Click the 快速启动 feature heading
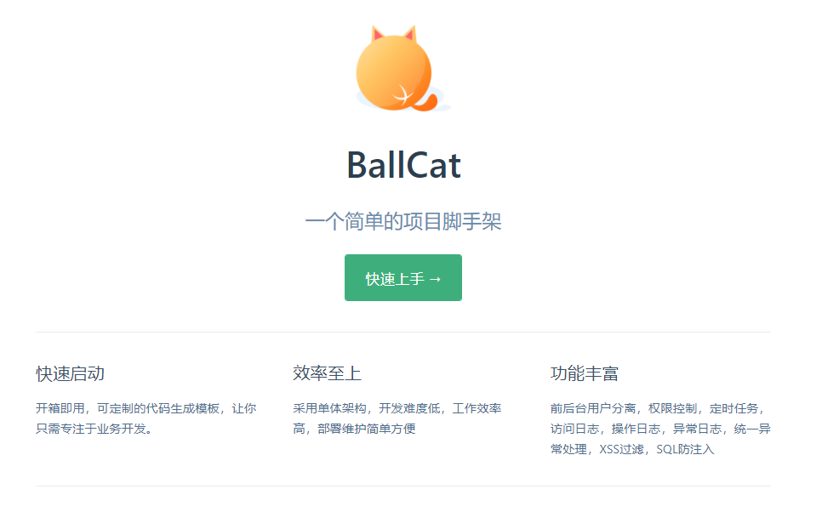The height and width of the screenshot is (512, 822). tap(70, 373)
